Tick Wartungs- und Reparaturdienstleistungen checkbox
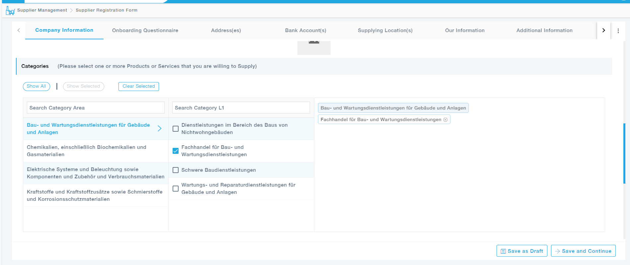 tap(176, 189)
